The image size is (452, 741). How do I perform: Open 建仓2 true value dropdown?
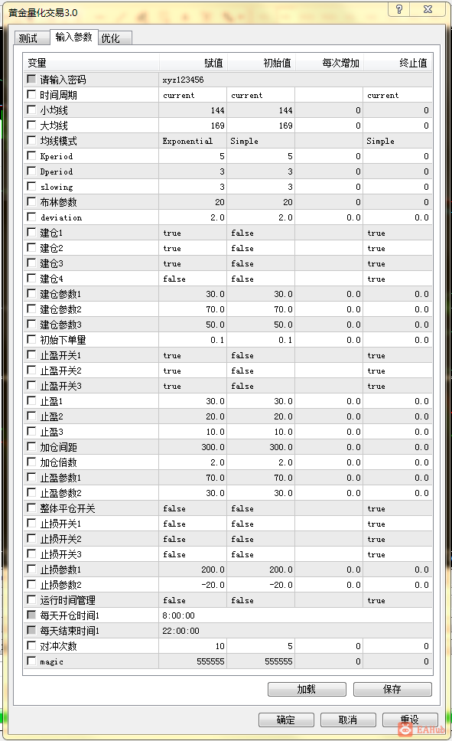coord(193,248)
